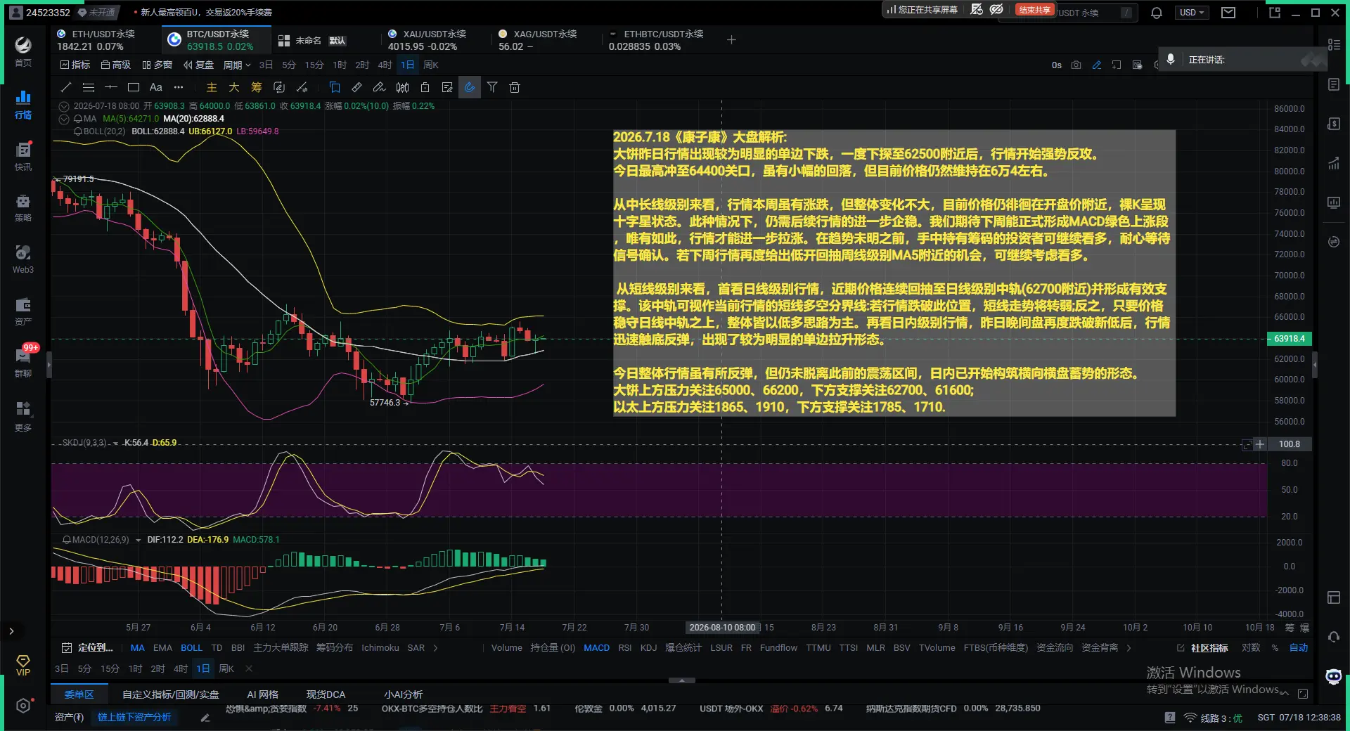Click 定位到 locate date control
Viewport: 1350px width, 731px height.
(x=88, y=648)
